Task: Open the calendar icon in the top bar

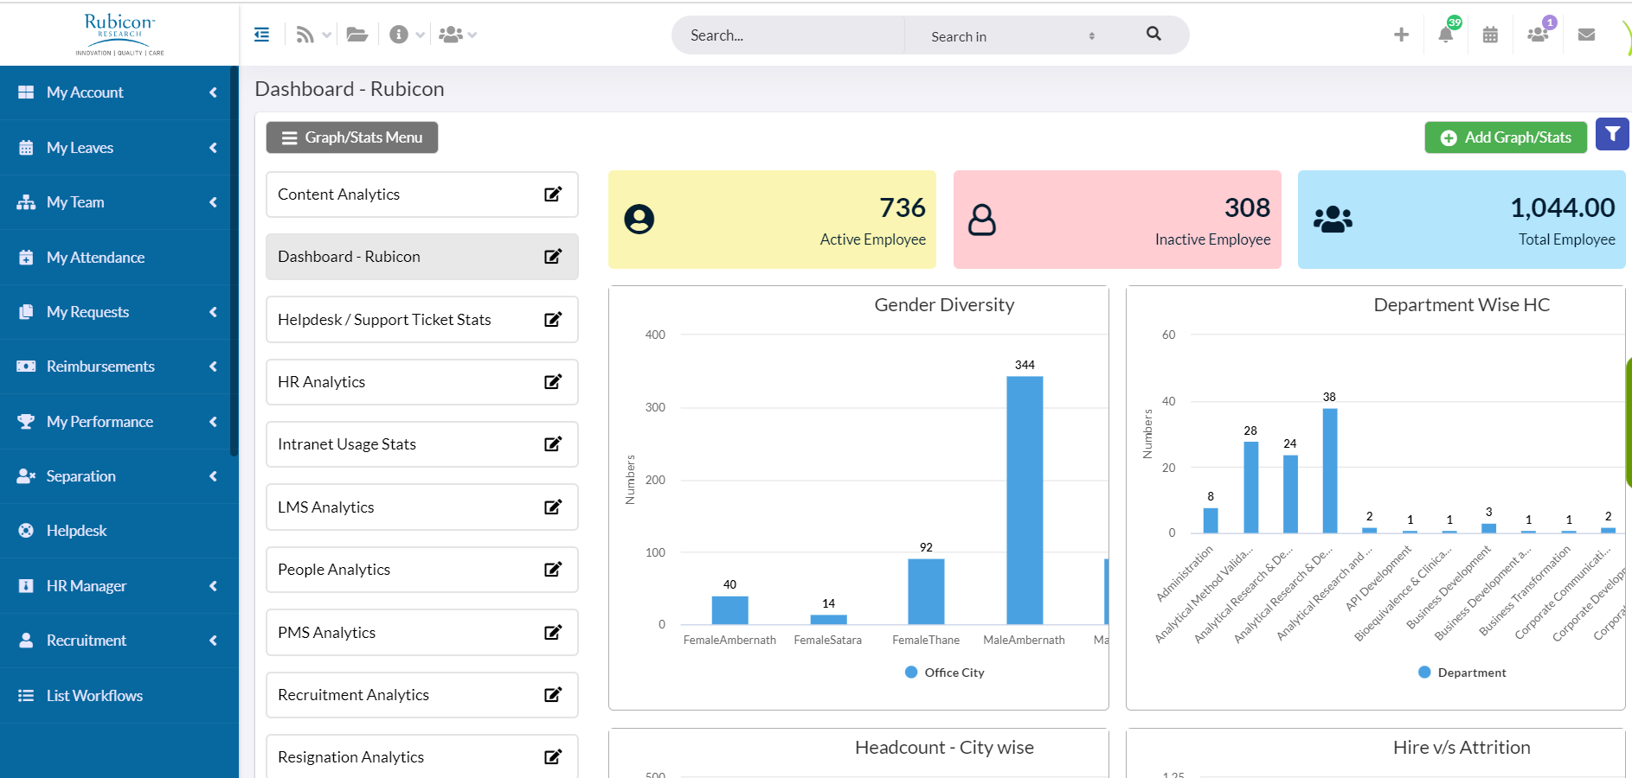Action: (1490, 35)
